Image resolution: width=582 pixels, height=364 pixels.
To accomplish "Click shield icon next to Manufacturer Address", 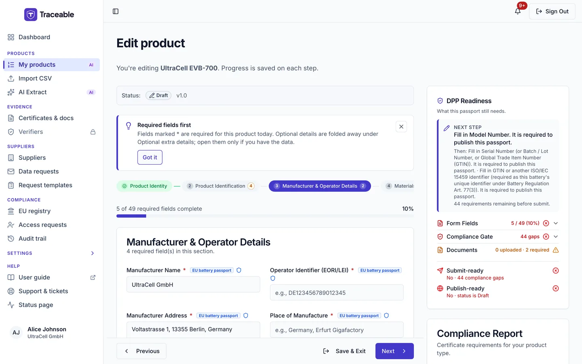I will pos(246,315).
